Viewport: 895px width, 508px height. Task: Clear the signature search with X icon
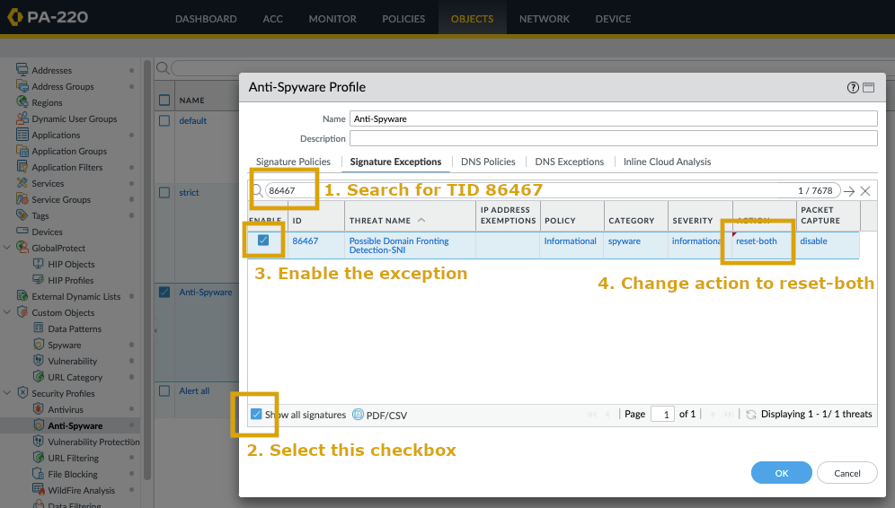[x=865, y=191]
